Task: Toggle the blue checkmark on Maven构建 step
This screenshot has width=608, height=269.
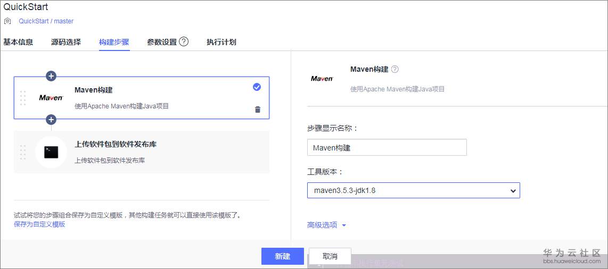Action: pos(257,87)
